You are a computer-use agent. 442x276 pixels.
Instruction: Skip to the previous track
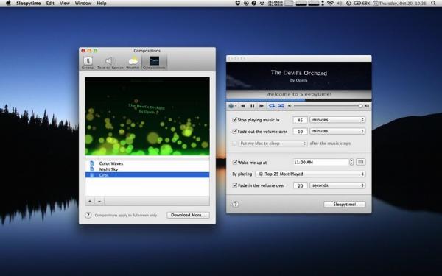click(242, 106)
